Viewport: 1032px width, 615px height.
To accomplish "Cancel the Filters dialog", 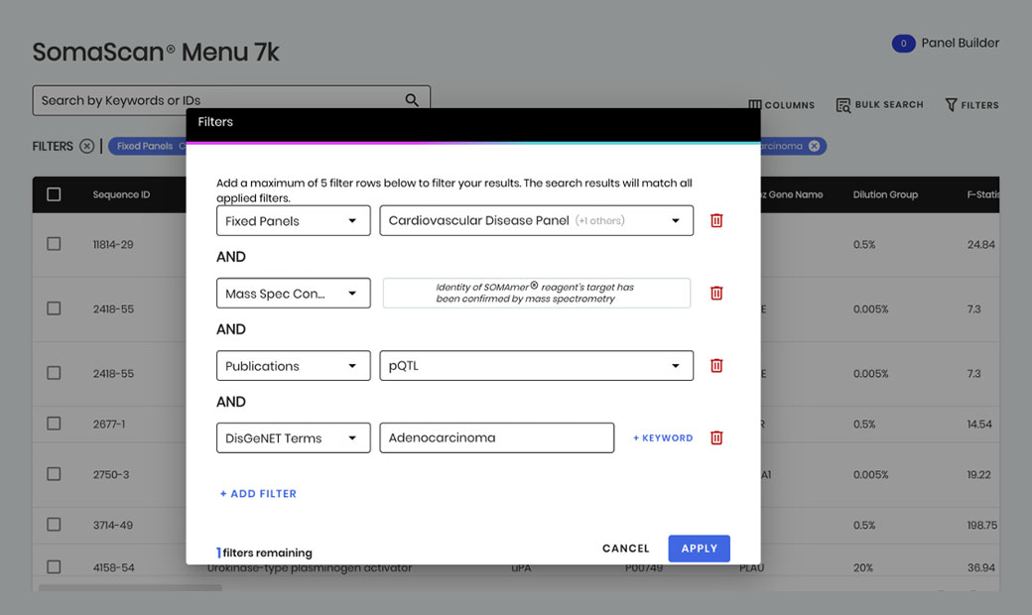I will [625, 549].
